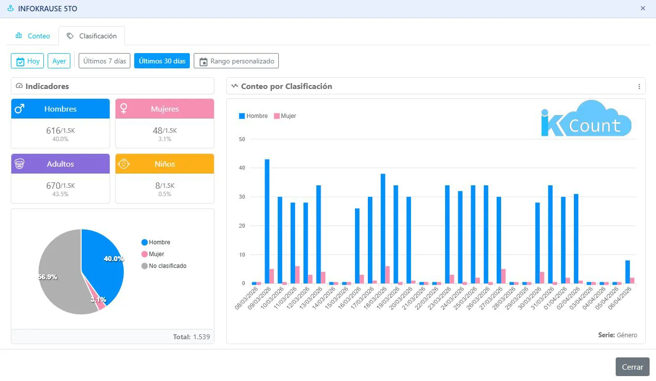Image resolution: width=656 pixels, height=381 pixels.
Task: Click the blue Hombre swatch in pie legend
Action: (145, 242)
